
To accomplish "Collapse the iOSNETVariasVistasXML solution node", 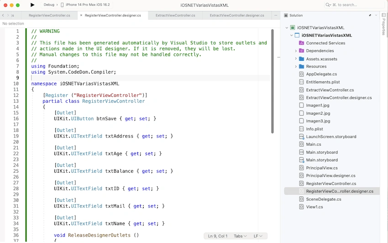I will click(x=287, y=28).
